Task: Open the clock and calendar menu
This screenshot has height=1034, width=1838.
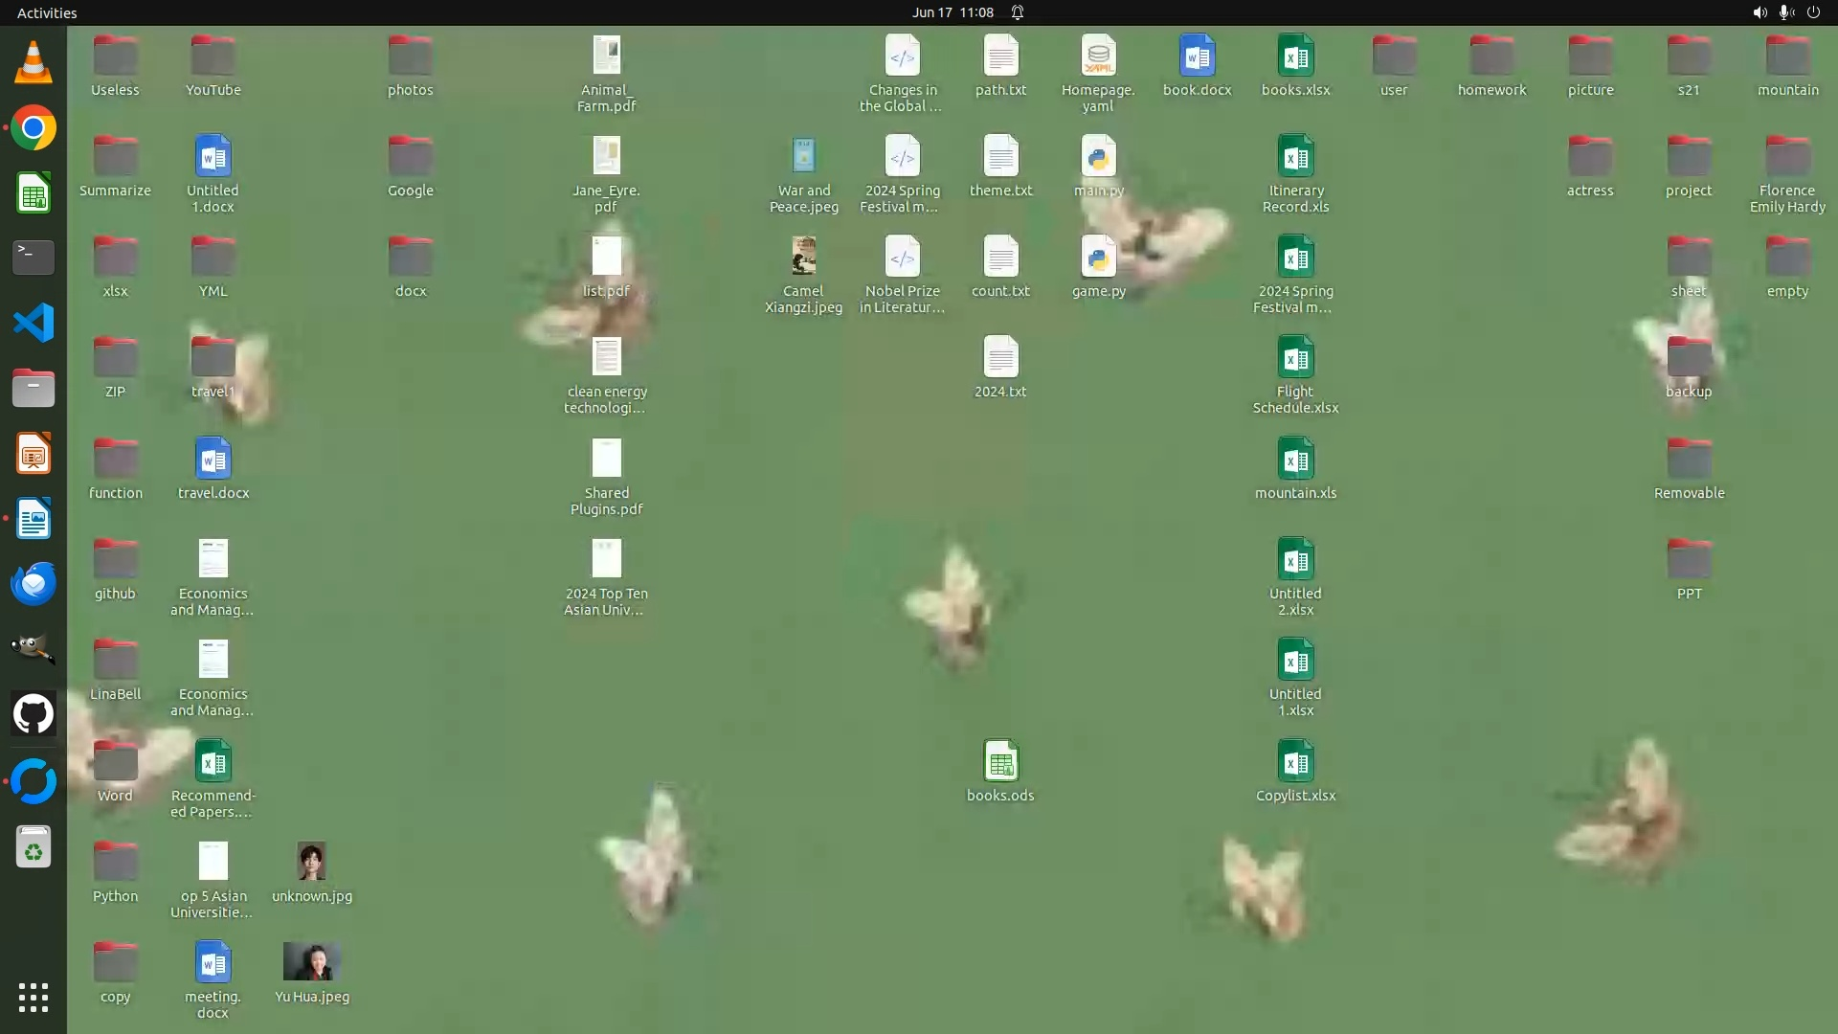Action: [x=953, y=12]
